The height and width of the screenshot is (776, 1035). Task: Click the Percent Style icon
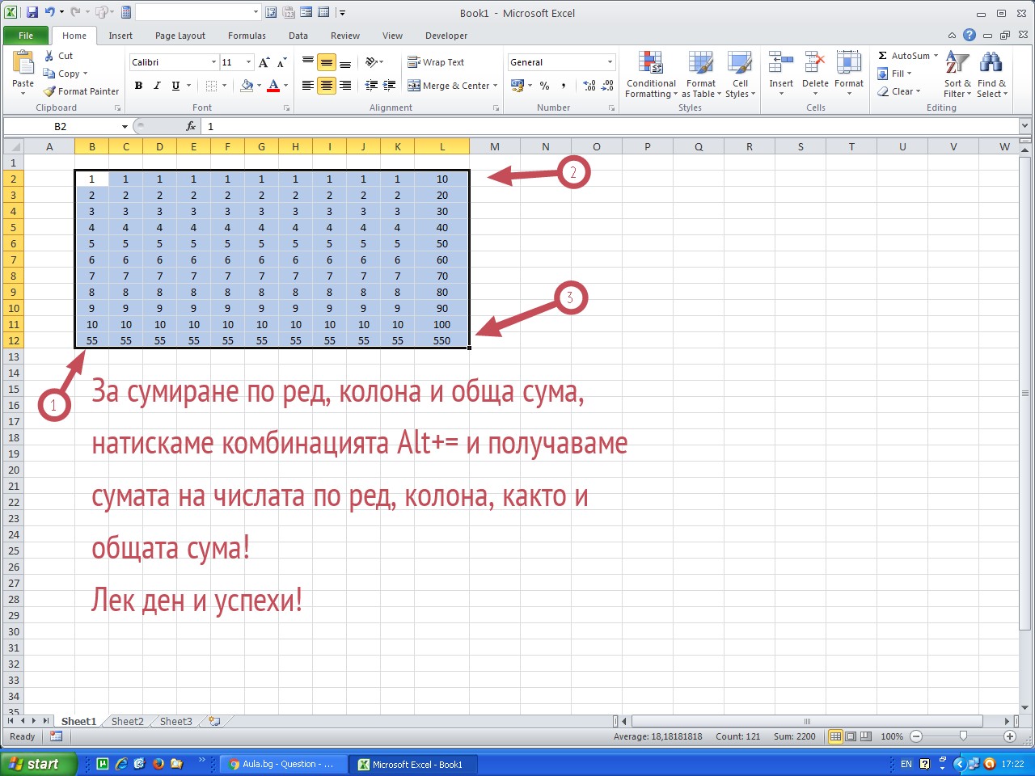544,86
